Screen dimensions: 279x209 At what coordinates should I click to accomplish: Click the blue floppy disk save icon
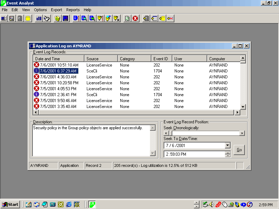tap(66, 18)
